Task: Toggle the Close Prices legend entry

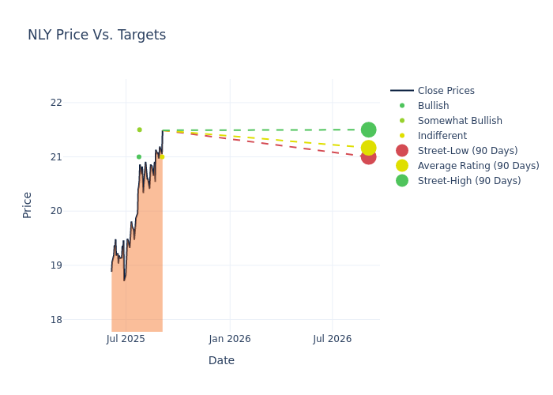Action: coord(446,91)
